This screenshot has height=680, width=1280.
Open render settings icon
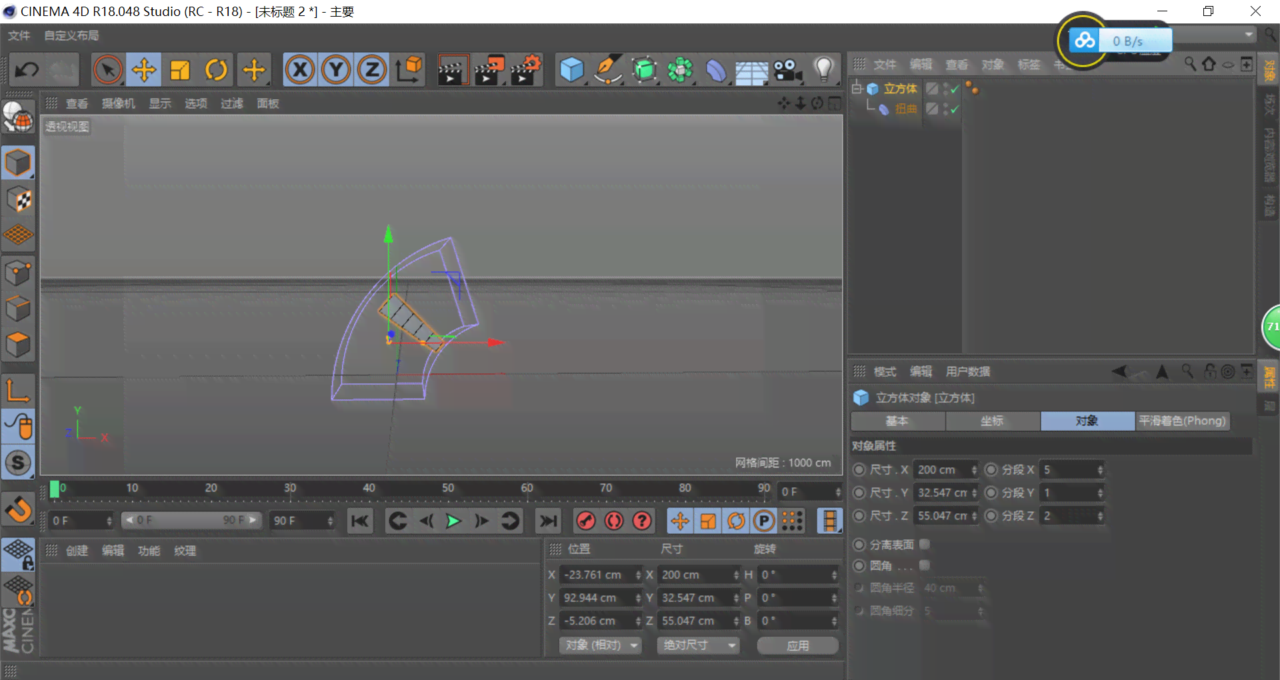(525, 69)
